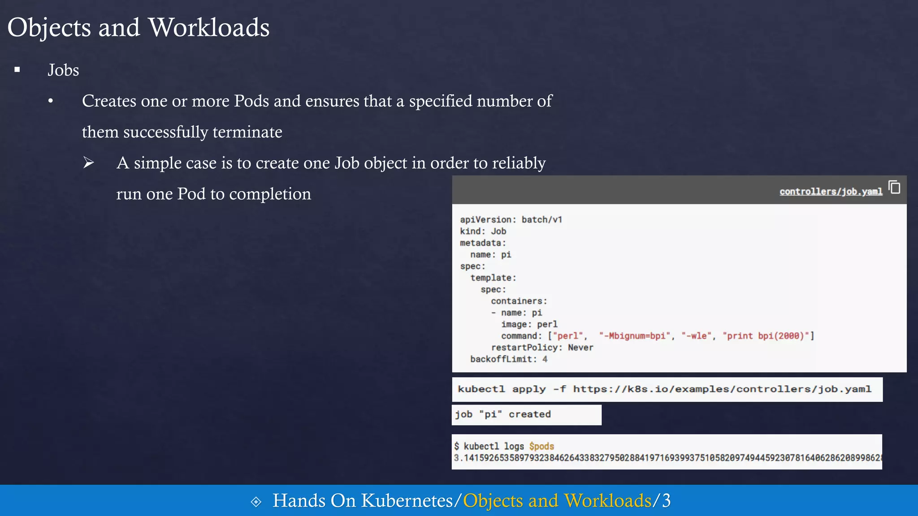Screen dimensions: 918x516
Task: Click the 'containers:' line in the YAML
Action: (x=519, y=301)
